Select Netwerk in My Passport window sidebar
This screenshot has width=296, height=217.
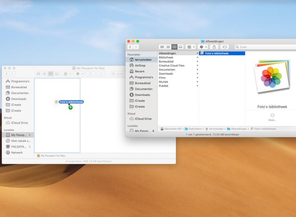[x=17, y=152]
